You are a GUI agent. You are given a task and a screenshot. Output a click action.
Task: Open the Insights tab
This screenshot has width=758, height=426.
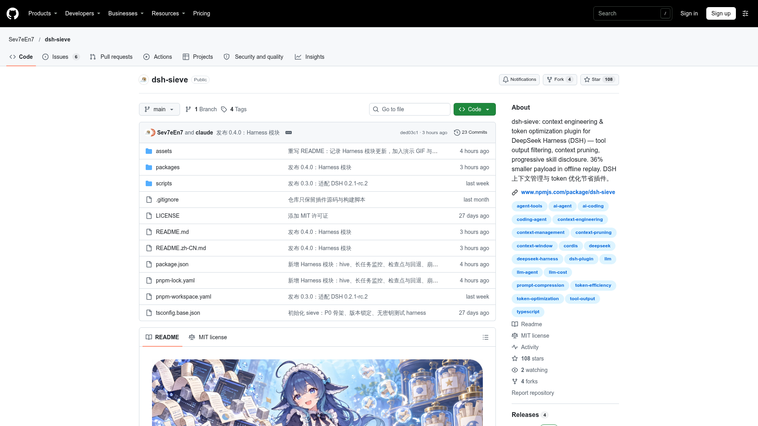pyautogui.click(x=310, y=57)
